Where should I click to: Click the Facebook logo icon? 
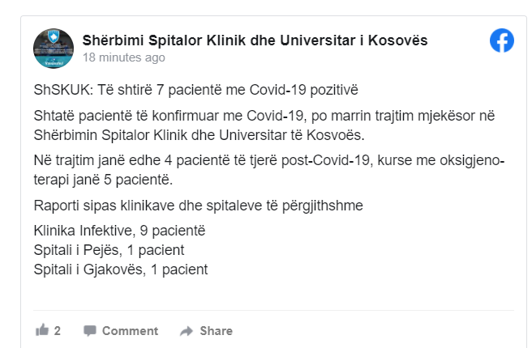(x=502, y=40)
